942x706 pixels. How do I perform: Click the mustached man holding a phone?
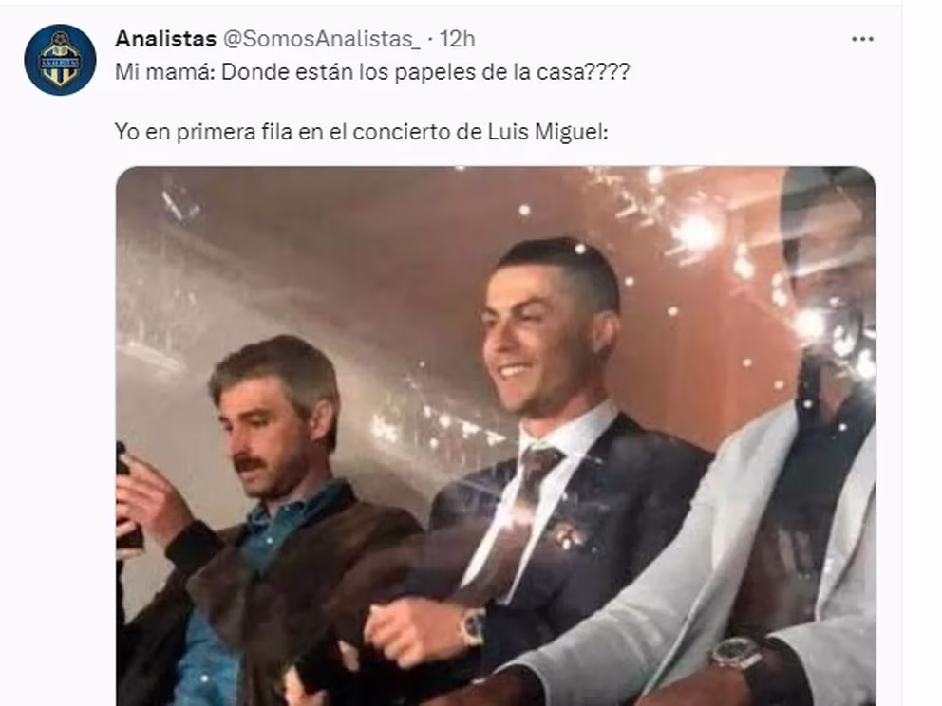tap(264, 516)
